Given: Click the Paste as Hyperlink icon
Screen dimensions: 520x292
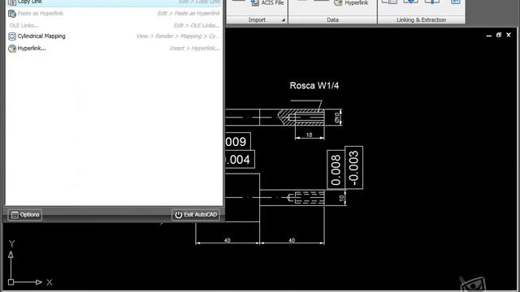Looking at the screenshot, I should (x=12, y=14).
